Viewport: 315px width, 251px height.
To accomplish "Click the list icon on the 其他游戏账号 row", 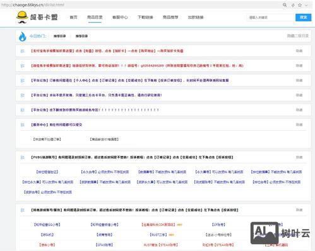I will [x=22, y=210].
